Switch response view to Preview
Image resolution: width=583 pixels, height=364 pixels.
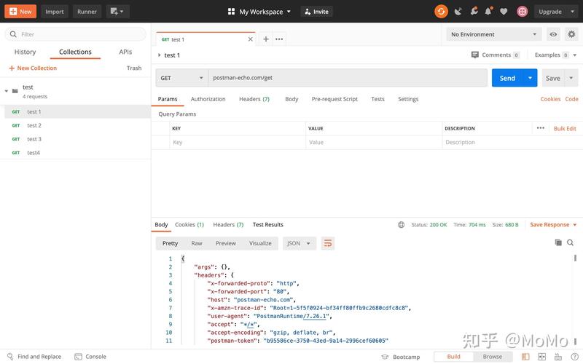226,243
